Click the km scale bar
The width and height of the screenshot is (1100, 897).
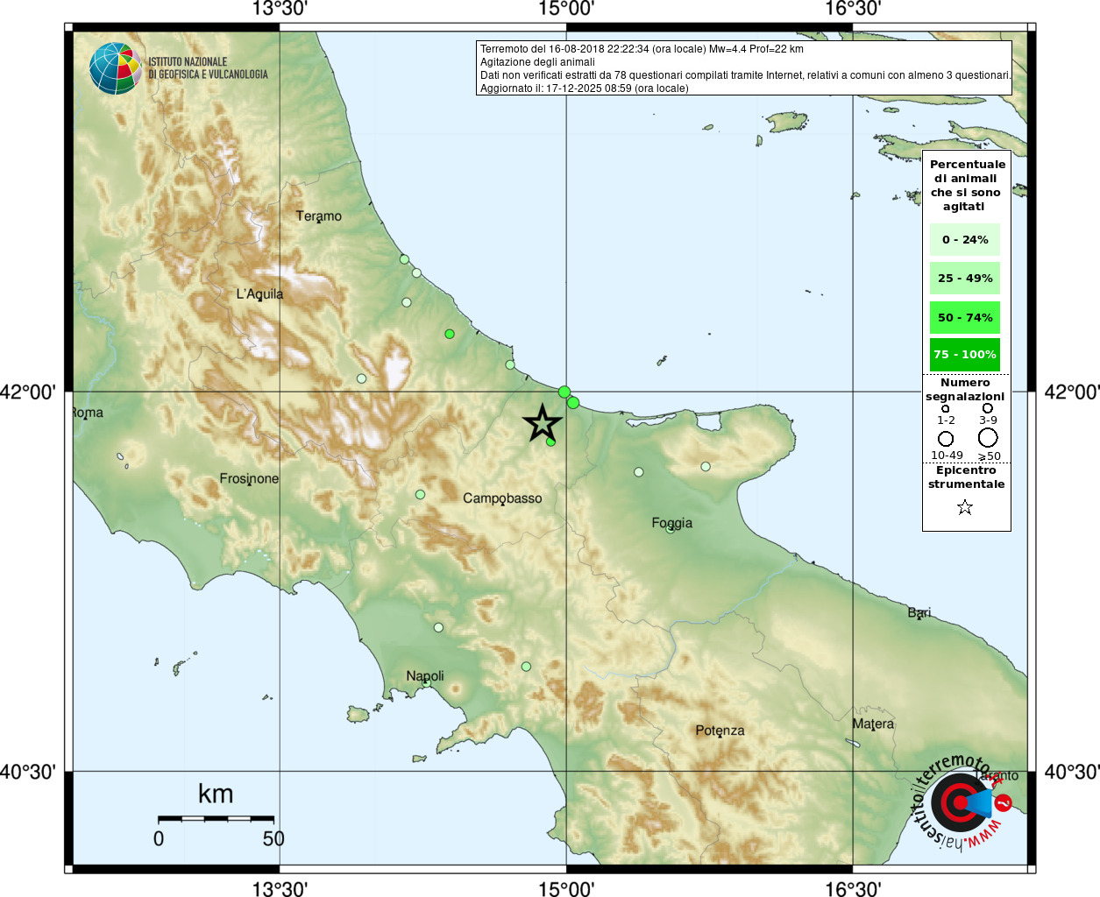click(216, 818)
